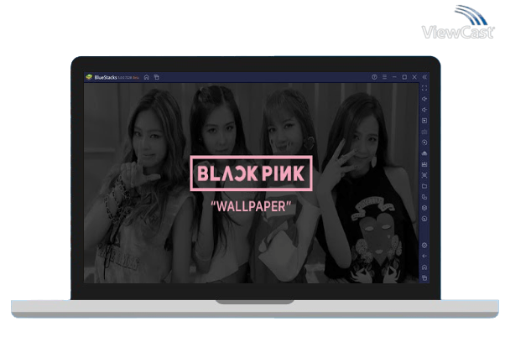Image resolution: width=505 pixels, height=347 pixels.
Task: Click the circular play icon in sidebar
Action: pos(424,142)
